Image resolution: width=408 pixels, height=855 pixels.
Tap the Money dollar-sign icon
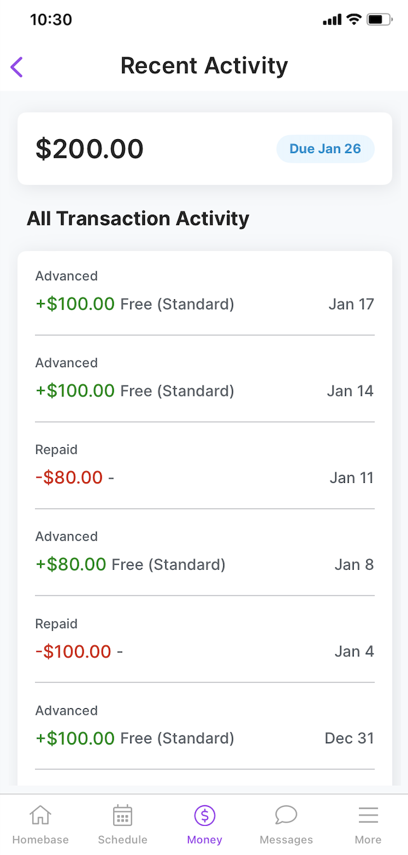(x=204, y=815)
